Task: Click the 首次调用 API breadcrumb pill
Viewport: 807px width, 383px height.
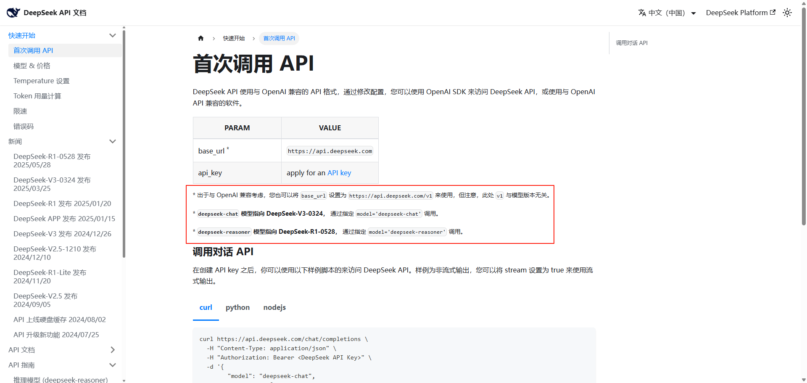Action: (x=279, y=38)
